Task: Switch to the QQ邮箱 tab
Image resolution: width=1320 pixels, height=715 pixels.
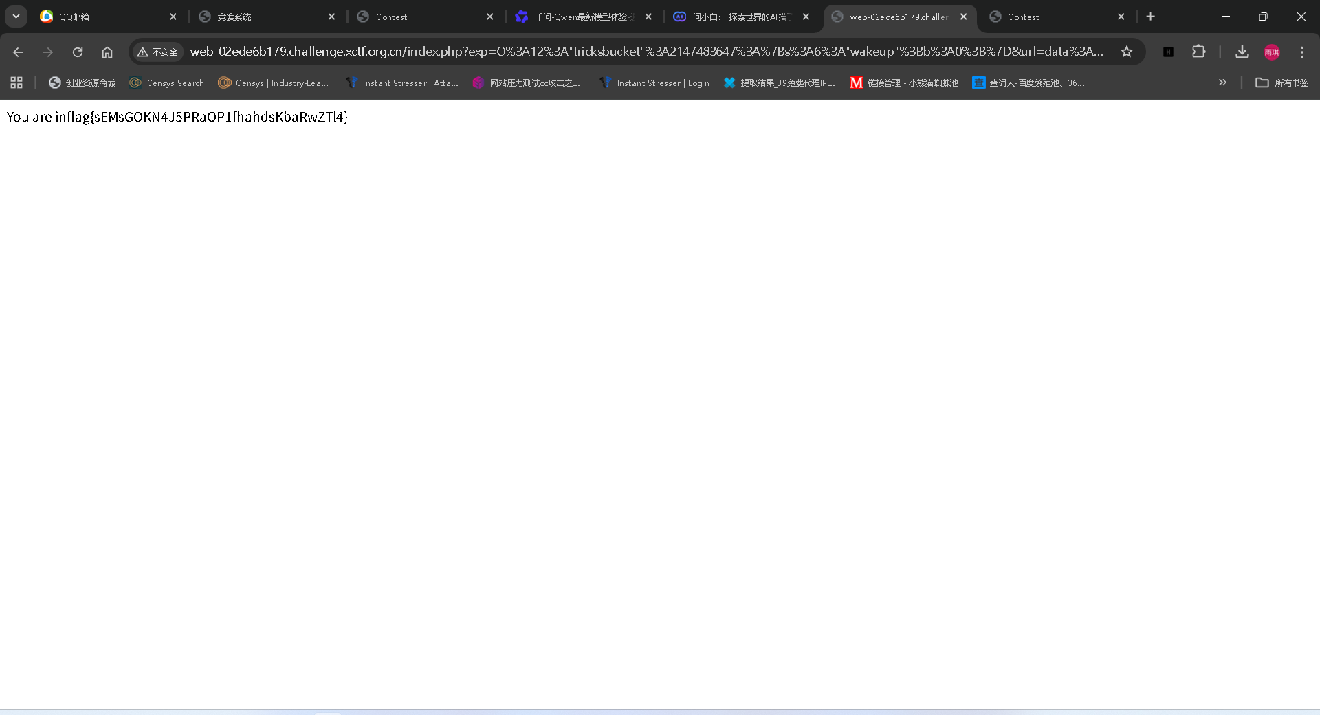Action: pyautogui.click(x=103, y=16)
